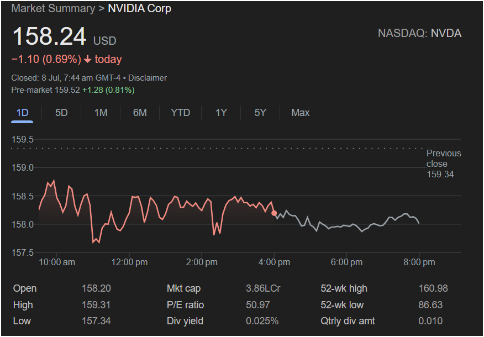The height and width of the screenshot is (337, 484).
Task: Click the red down arrow next to today
Action: tap(88, 59)
